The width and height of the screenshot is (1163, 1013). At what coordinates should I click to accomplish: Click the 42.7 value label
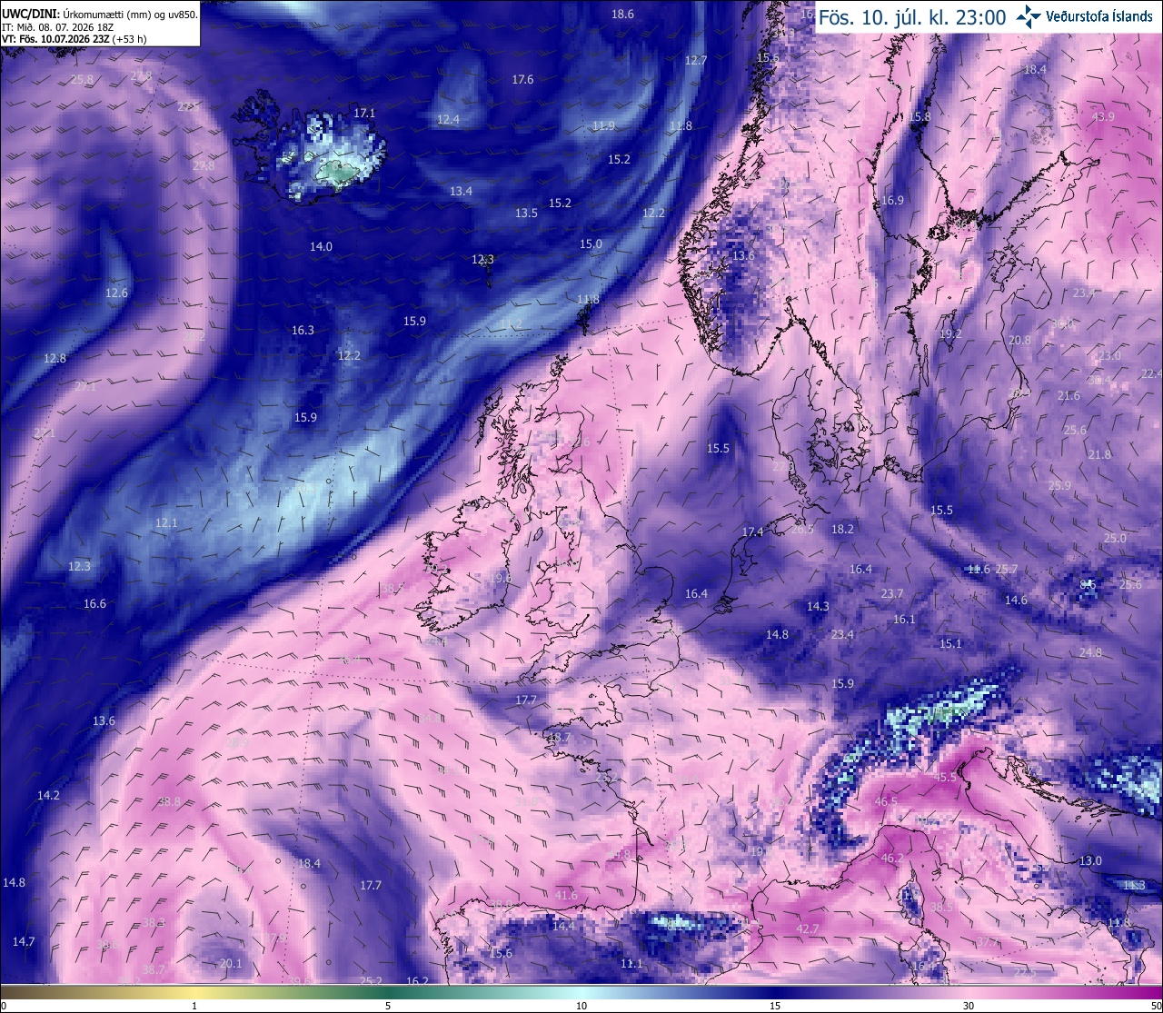807,929
